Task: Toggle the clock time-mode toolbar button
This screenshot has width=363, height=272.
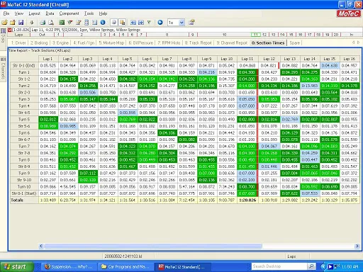Action: pyautogui.click(x=114, y=23)
